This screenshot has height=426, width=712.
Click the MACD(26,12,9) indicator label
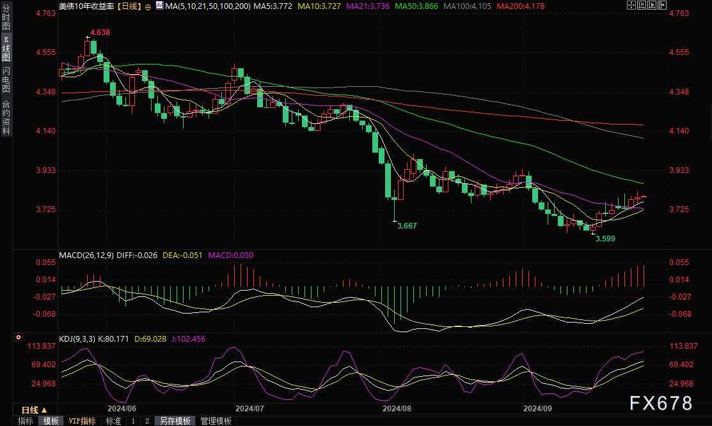pos(86,255)
